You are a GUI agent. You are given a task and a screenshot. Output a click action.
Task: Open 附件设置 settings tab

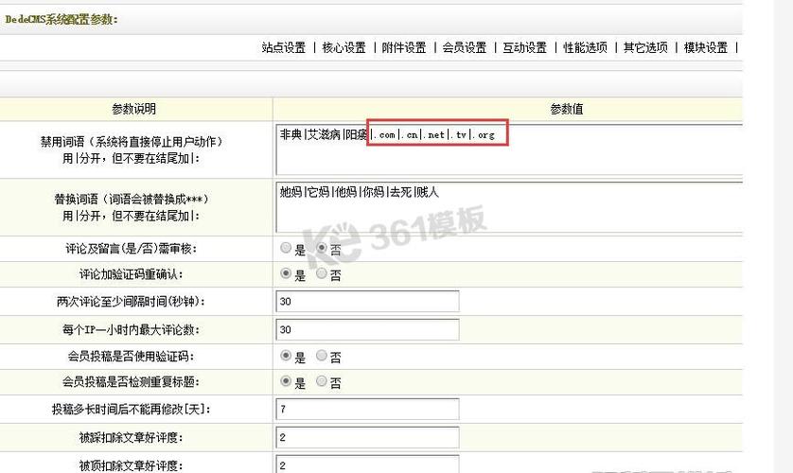pos(404,48)
